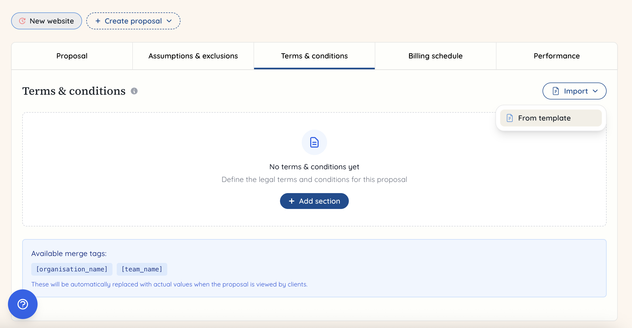Select the Proposal tab
632x328 pixels.
(x=72, y=56)
